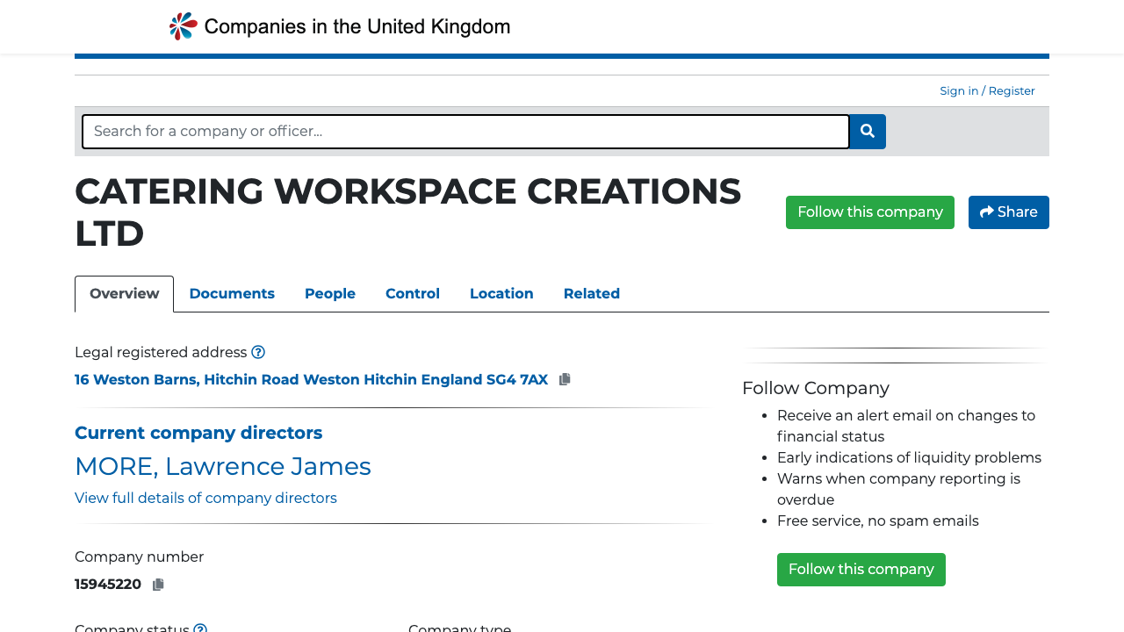Screen dimensions: 1124x632
Task: Select the Overview tab
Action: tap(124, 293)
